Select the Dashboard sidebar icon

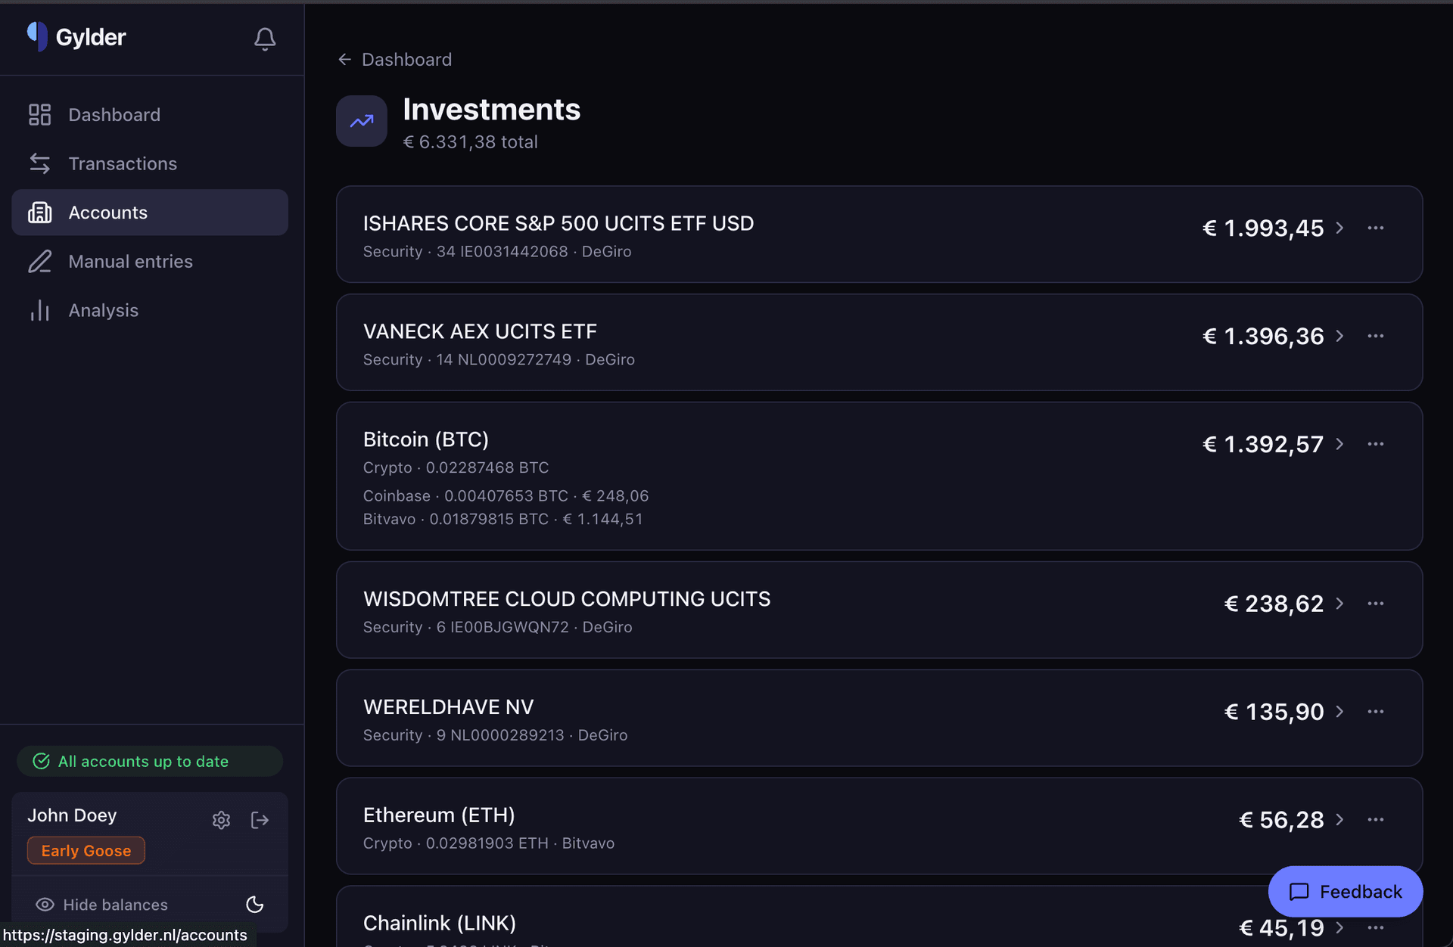pyautogui.click(x=40, y=114)
